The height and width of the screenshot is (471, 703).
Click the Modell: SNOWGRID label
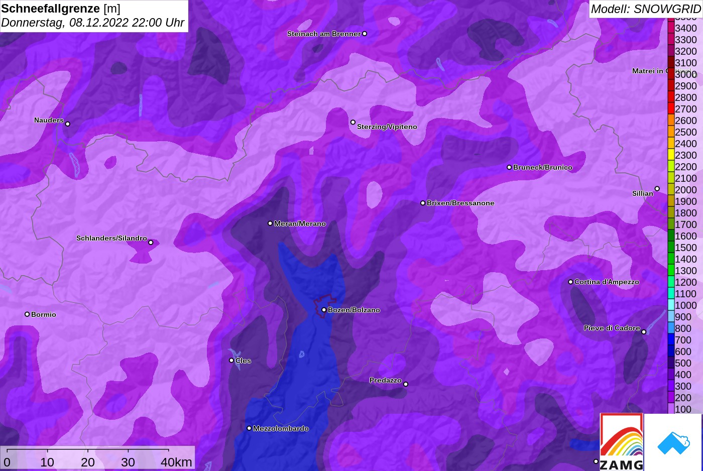pos(646,9)
